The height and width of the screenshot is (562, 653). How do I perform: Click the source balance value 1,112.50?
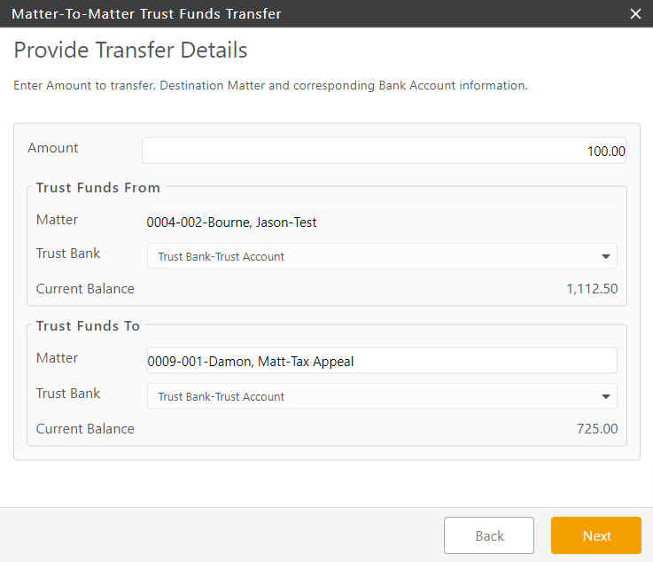pos(592,289)
